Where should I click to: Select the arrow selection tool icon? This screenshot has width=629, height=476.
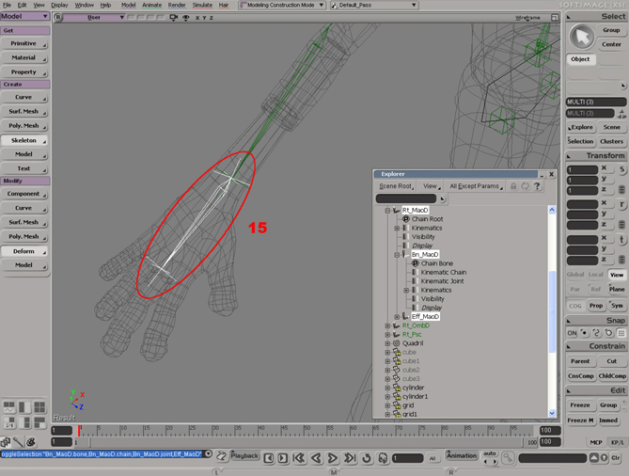[x=582, y=35]
